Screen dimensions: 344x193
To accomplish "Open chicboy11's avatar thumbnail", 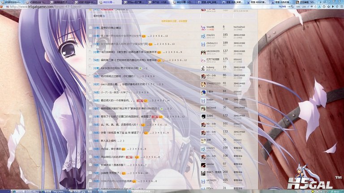I will [x=203, y=44].
